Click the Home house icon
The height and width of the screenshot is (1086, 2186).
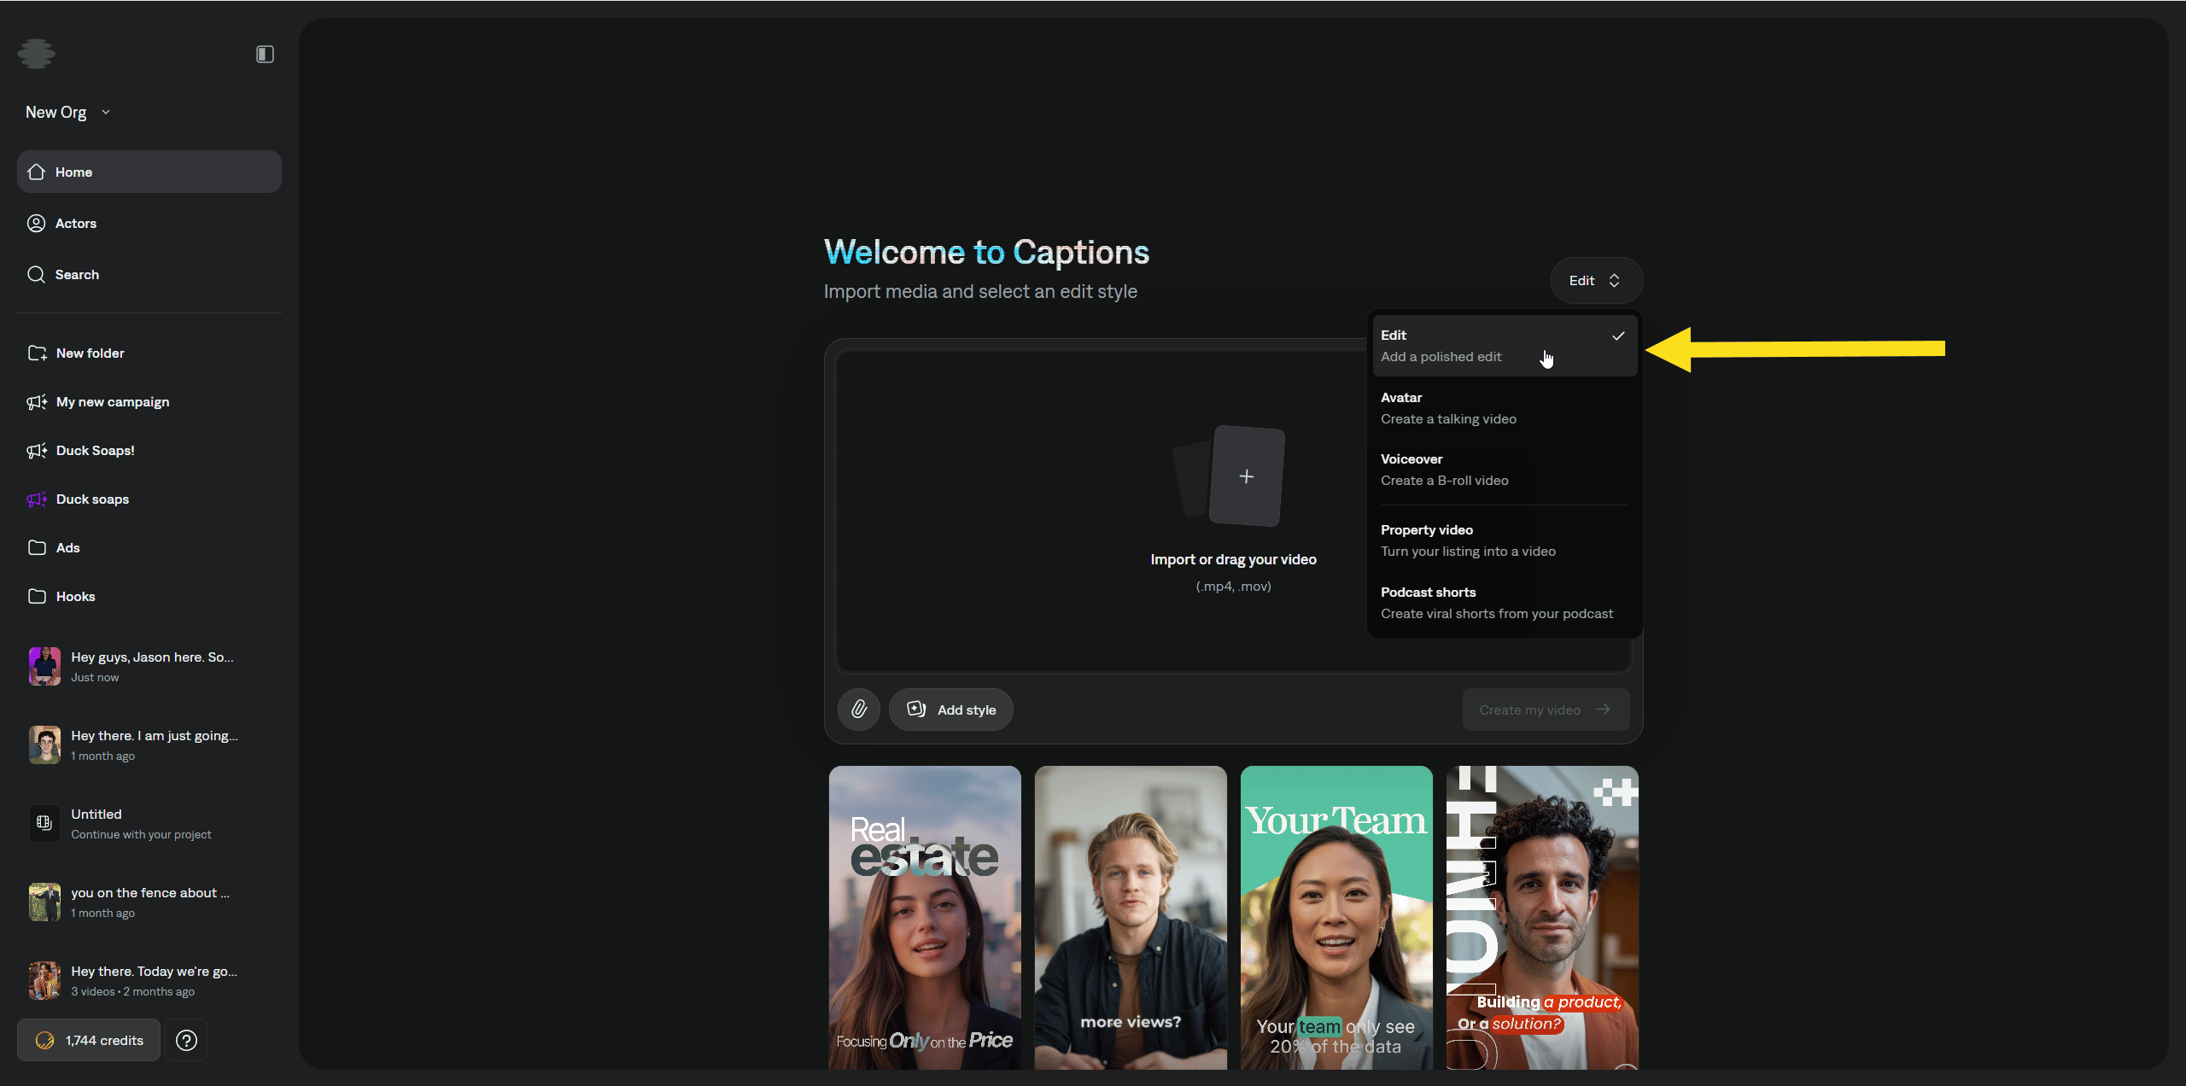(36, 172)
